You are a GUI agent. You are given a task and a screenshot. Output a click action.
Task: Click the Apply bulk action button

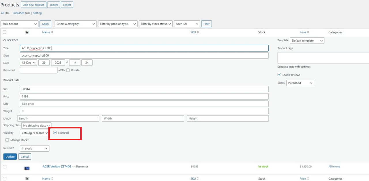click(46, 24)
